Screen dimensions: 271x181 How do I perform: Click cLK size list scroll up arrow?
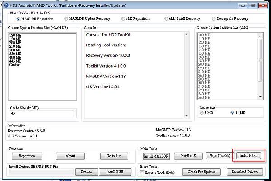tap(260, 36)
